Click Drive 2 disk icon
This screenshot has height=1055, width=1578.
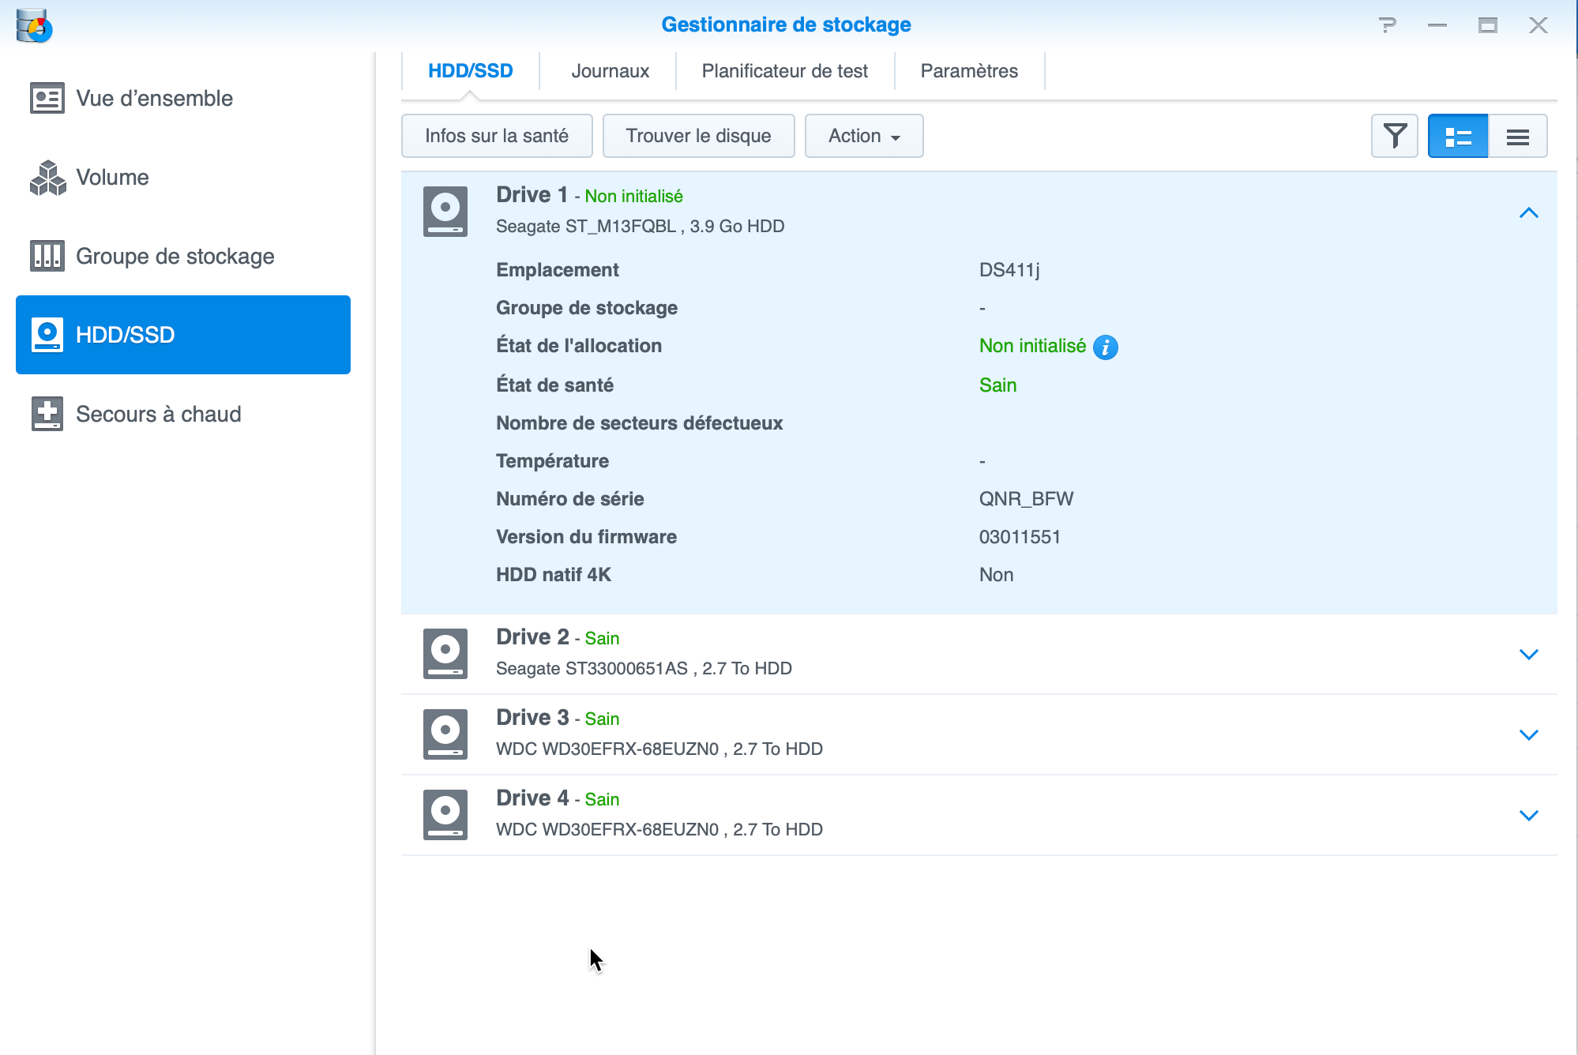[x=445, y=653]
